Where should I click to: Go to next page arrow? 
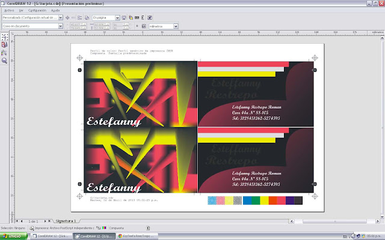pyautogui.click(x=45, y=221)
